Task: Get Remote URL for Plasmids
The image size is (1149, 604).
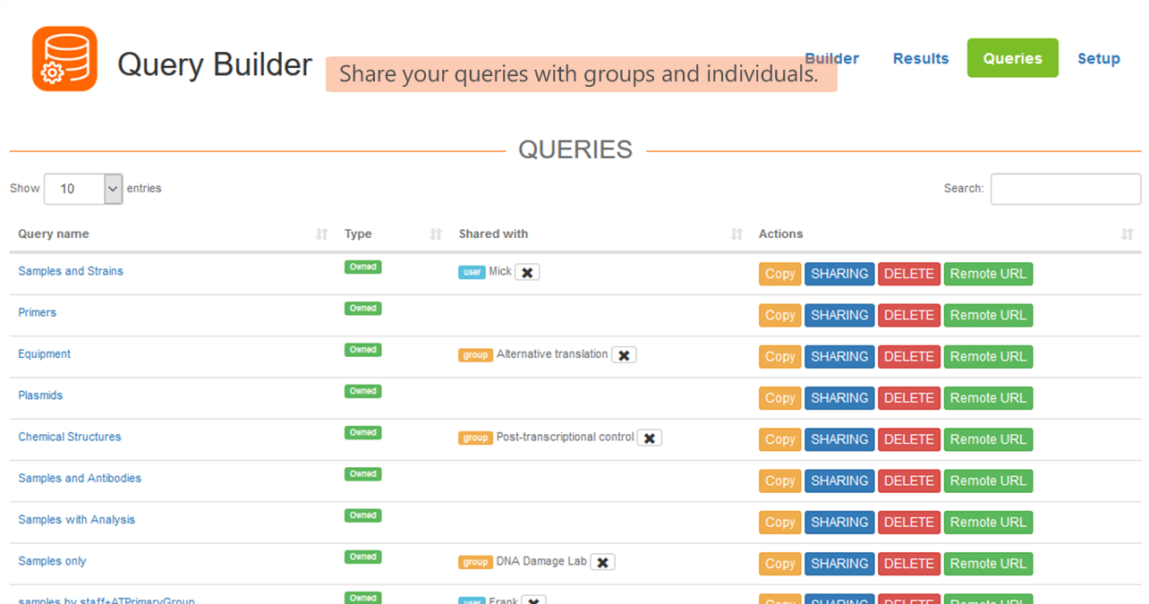Action: [988, 398]
